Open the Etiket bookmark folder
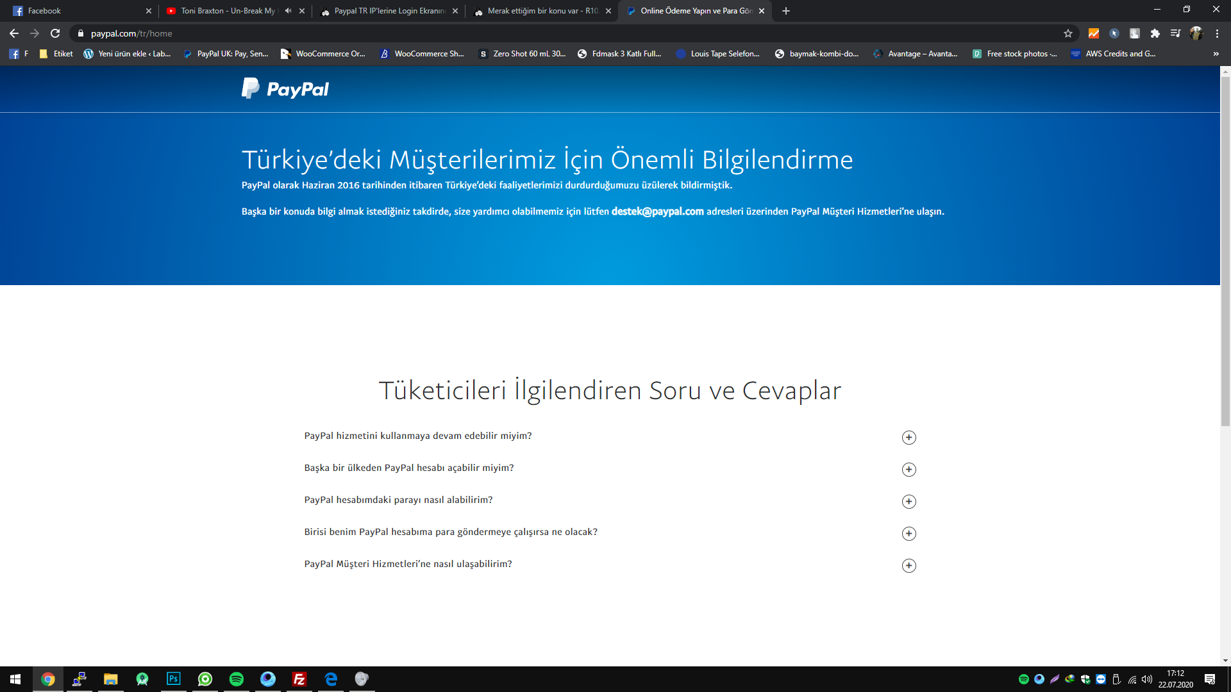This screenshot has height=692, width=1231. coord(56,54)
